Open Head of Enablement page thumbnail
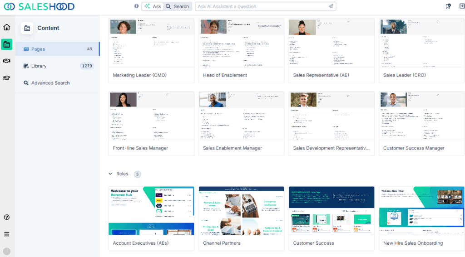The image size is (465, 257). [x=242, y=43]
